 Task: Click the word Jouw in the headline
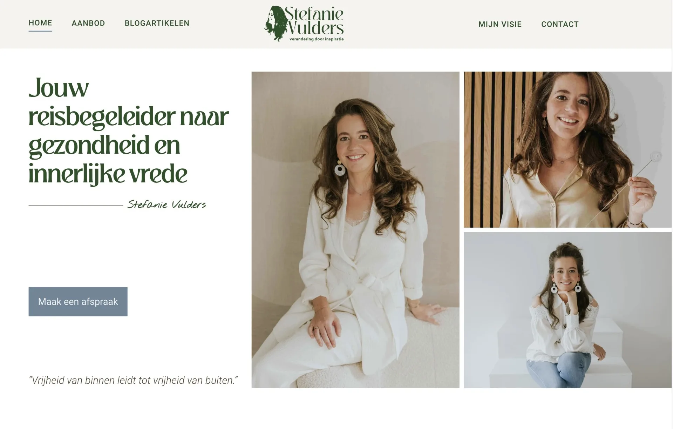coord(59,88)
